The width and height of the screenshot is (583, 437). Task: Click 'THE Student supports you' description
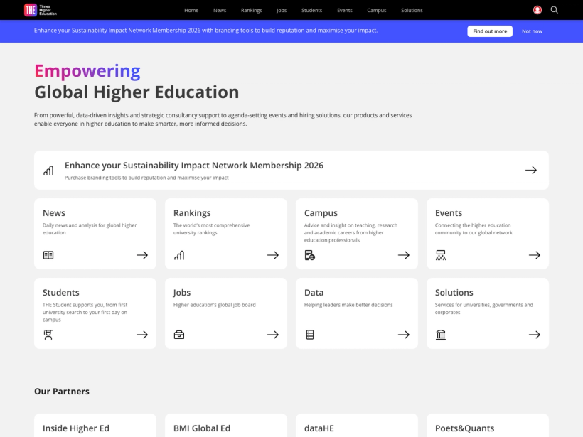(85, 312)
